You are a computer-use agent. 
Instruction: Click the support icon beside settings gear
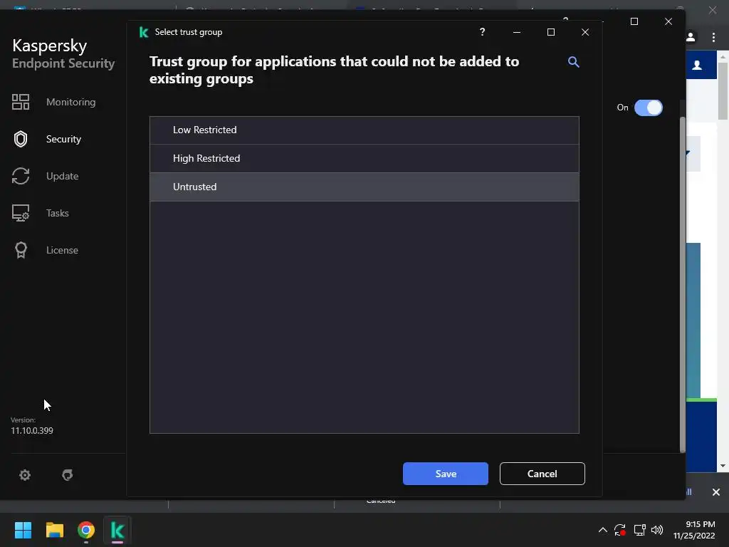click(68, 475)
